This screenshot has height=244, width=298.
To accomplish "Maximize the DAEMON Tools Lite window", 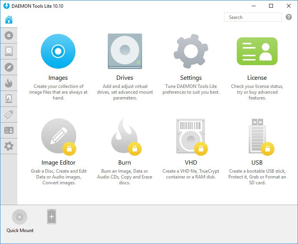I will click(271, 6).
